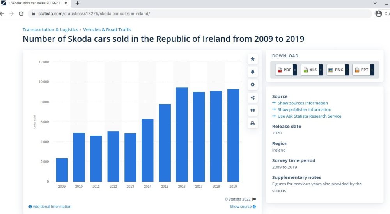This screenshot has height=214, width=390.
Task: Click the Supplementary notes text
Action: pos(317,187)
